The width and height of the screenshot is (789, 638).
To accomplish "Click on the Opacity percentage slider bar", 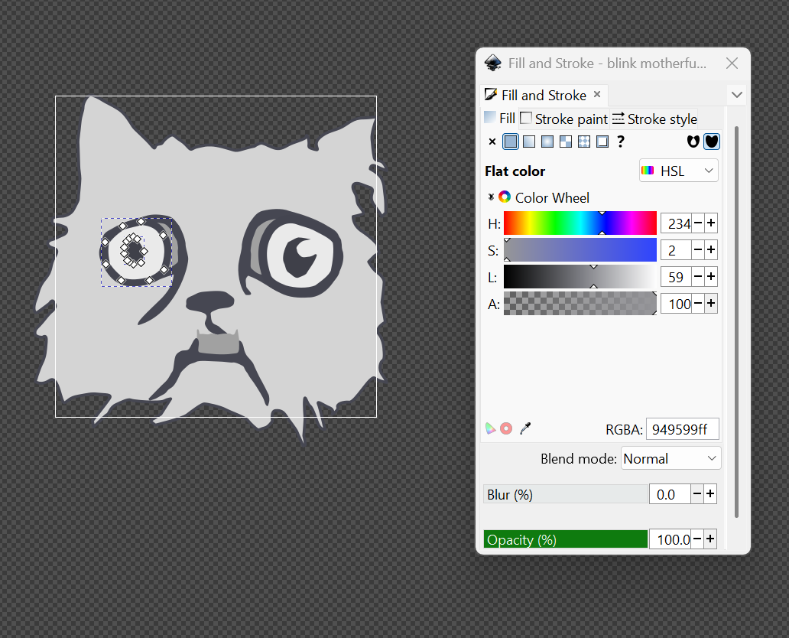I will pyautogui.click(x=566, y=539).
